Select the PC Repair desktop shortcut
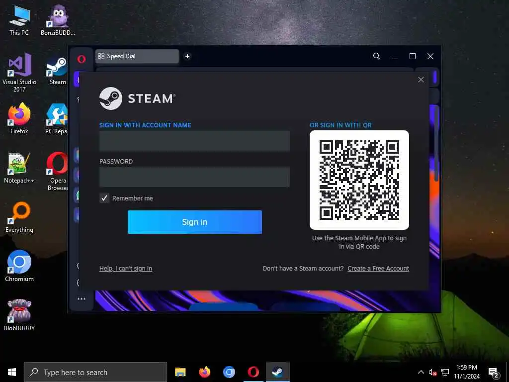Viewport: 509px width, 382px height. tap(57, 118)
